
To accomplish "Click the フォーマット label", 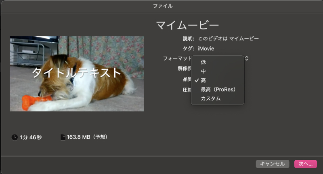I will 177,59.
